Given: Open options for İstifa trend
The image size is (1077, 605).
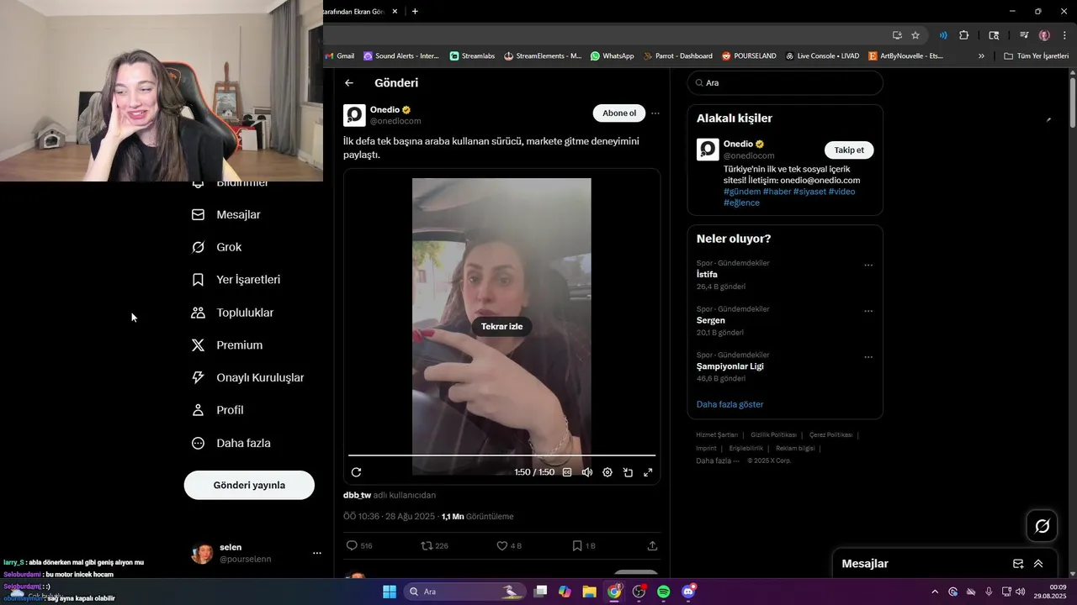Looking at the screenshot, I should [868, 266].
